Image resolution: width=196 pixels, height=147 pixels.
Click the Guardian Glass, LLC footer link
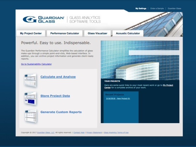pos(46,133)
